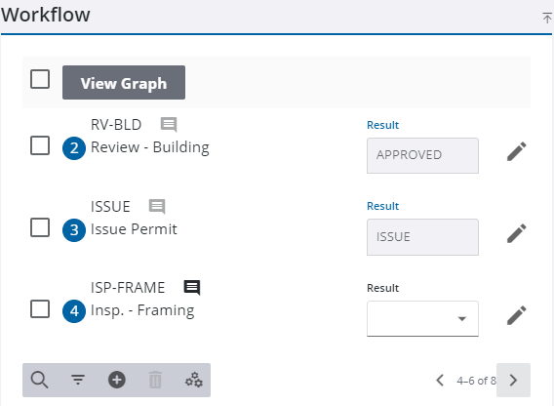Collapse the Workflow panel with arrow icon

pos(547,18)
